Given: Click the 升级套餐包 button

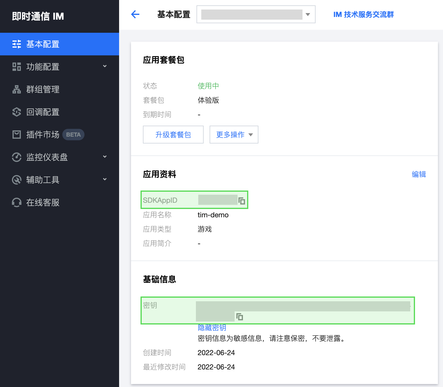Looking at the screenshot, I should [x=173, y=135].
